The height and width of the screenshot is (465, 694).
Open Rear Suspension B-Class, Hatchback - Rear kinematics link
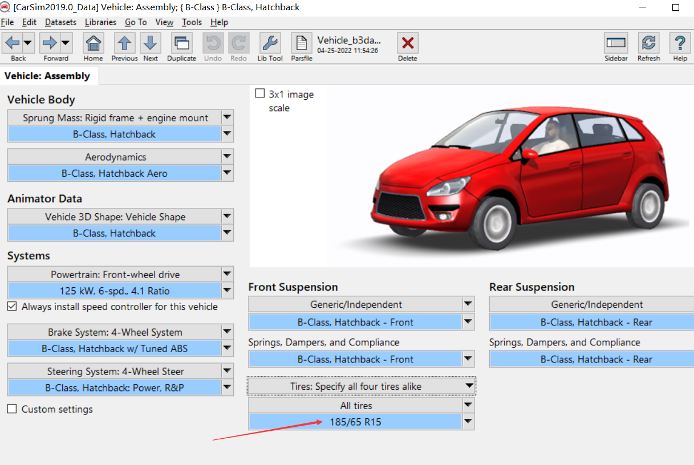(x=592, y=322)
